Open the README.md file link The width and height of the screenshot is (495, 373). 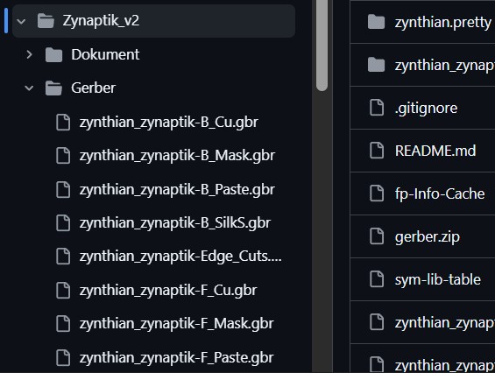coord(435,151)
